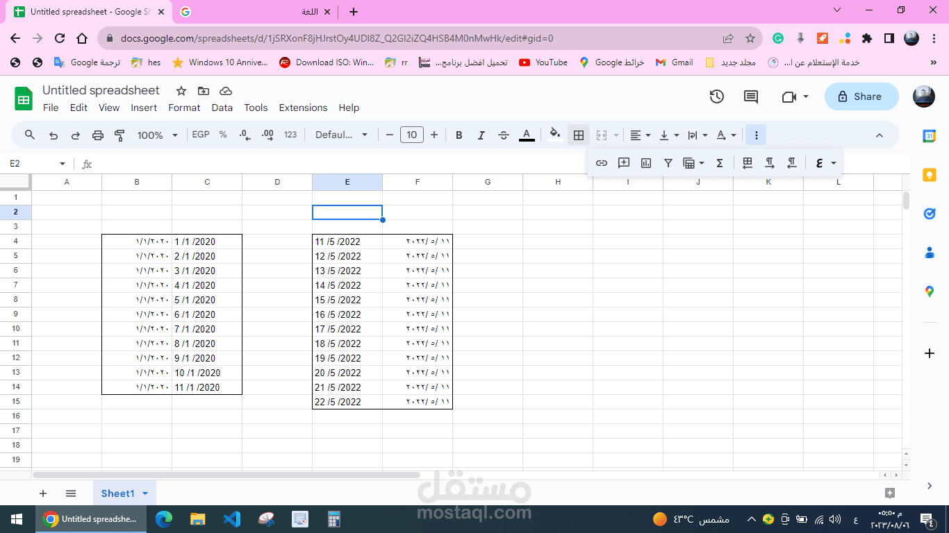This screenshot has width=949, height=533.
Task: Insert a comment
Action: tap(624, 163)
